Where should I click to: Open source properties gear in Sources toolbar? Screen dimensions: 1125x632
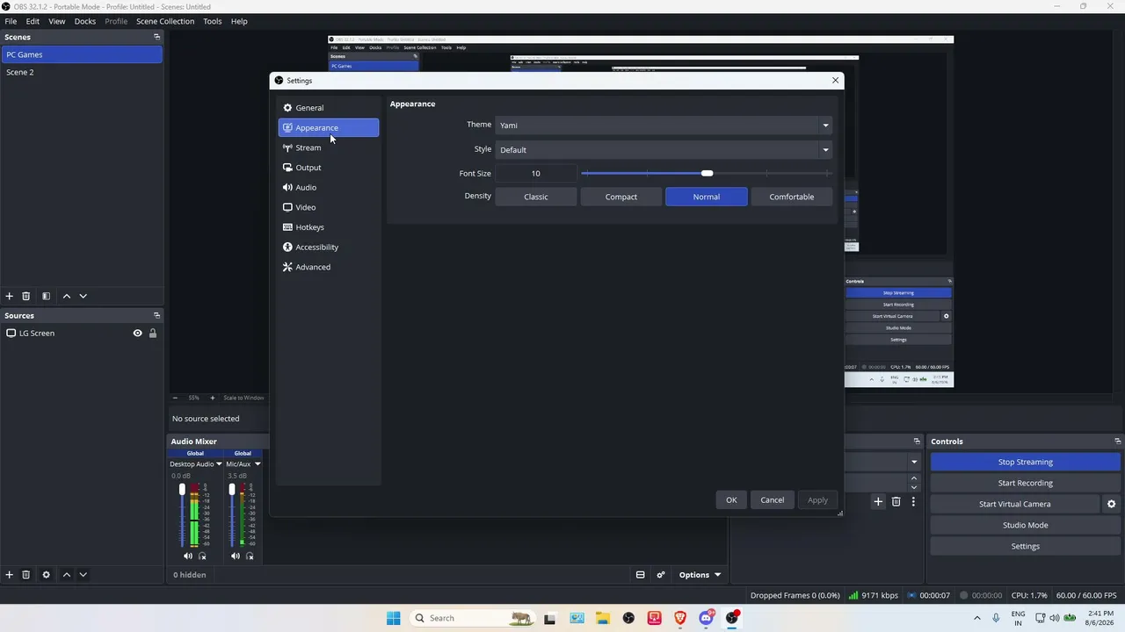[x=47, y=575]
